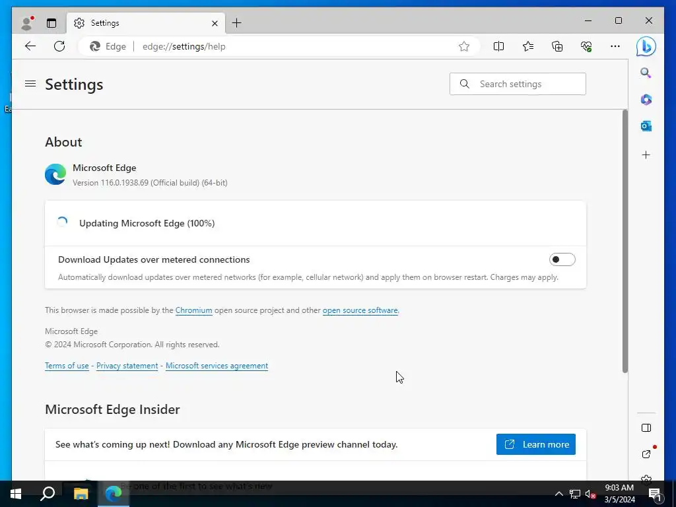Open the Collections toolbar icon
Screen dimensions: 676x507
point(557,46)
